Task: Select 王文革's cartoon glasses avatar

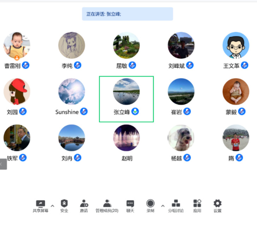Action: [236, 45]
